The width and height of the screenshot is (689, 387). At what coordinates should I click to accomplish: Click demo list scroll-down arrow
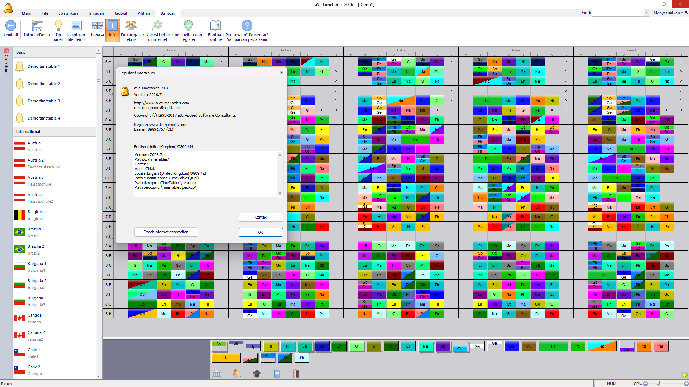click(x=98, y=376)
